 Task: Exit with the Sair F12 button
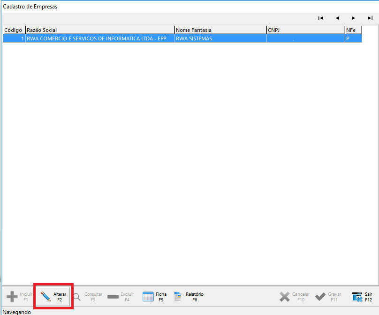[x=362, y=297]
